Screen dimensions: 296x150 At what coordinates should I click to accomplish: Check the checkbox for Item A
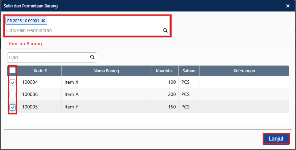pyautogui.click(x=12, y=95)
